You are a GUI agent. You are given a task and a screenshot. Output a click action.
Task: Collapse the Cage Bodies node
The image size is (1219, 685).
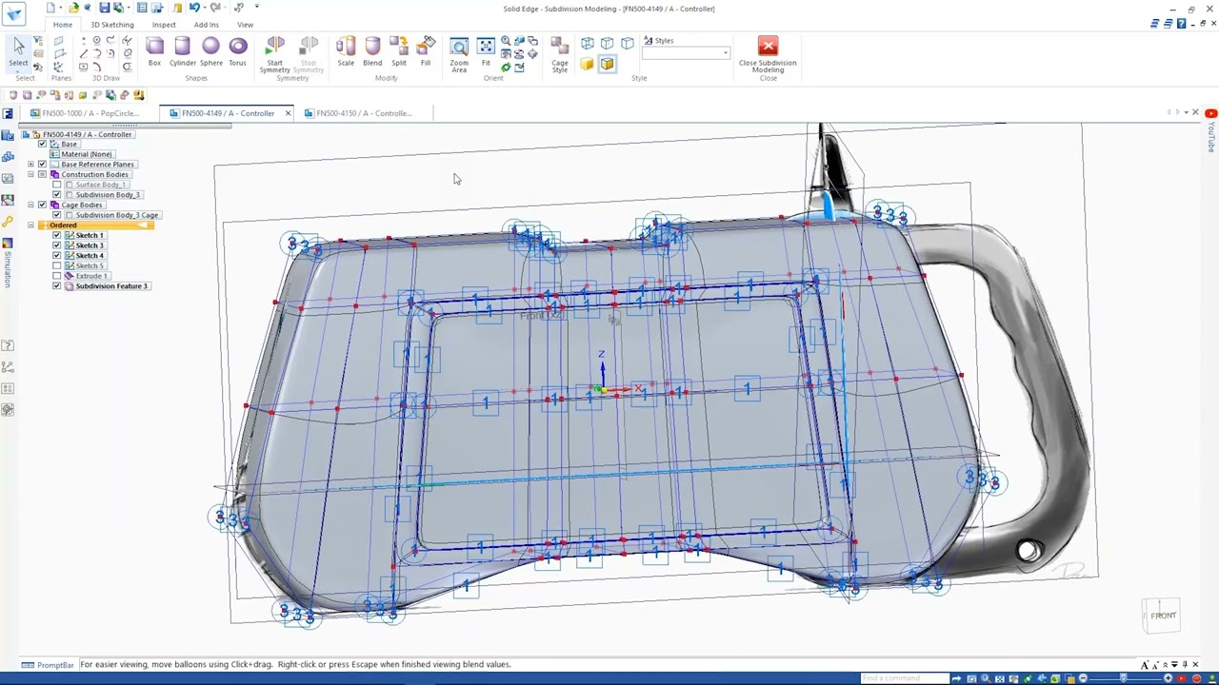pos(30,205)
